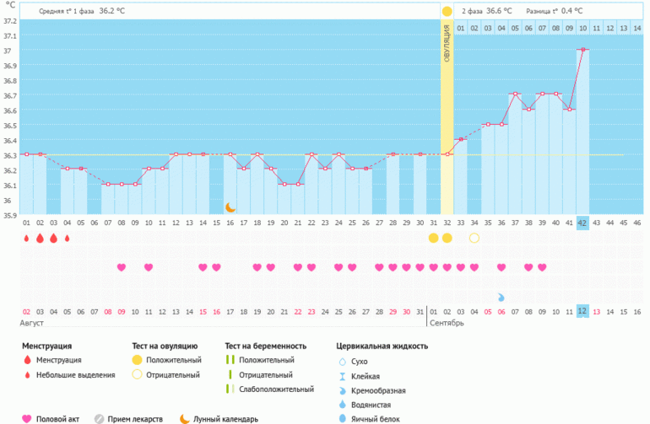Click the Небольшие выделения legend entry

click(80, 375)
